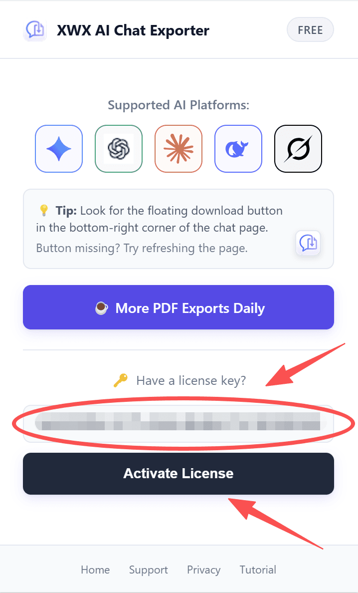Choose the Claude starburst platform icon
358x593 pixels.
[179, 149]
